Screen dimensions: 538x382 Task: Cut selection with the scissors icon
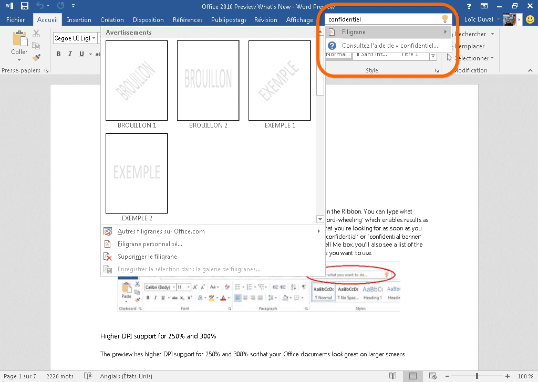(36, 34)
